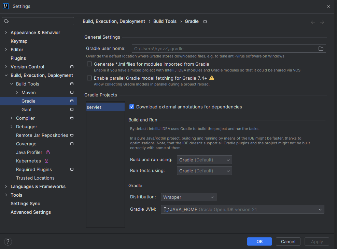Click the project icon beside Coverage
The image size is (337, 249).
pyautogui.click(x=72, y=144)
